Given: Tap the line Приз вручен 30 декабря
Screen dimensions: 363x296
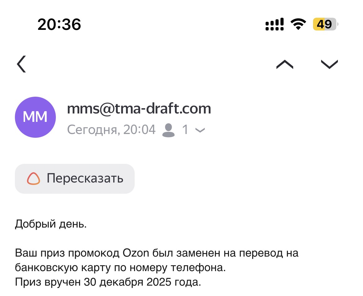Looking at the screenshot, I should pos(108,283).
